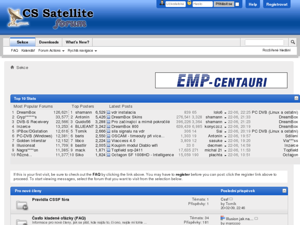Open the Kalendář menu link
The height and width of the screenshot is (225, 300).
coord(28,50)
